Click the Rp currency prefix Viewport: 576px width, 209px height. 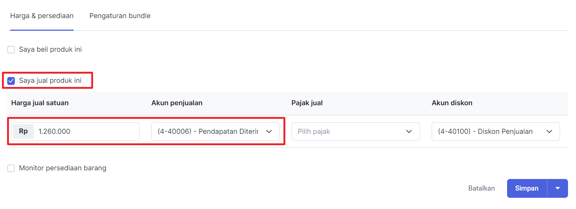click(23, 132)
